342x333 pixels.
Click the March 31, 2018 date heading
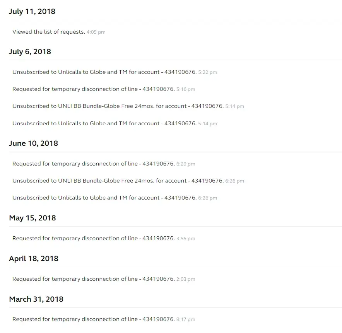click(36, 299)
